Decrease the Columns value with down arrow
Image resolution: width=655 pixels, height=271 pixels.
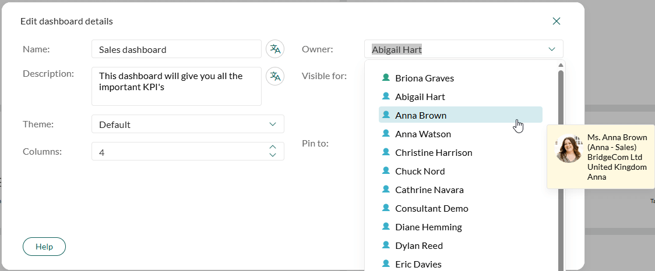pyautogui.click(x=273, y=155)
